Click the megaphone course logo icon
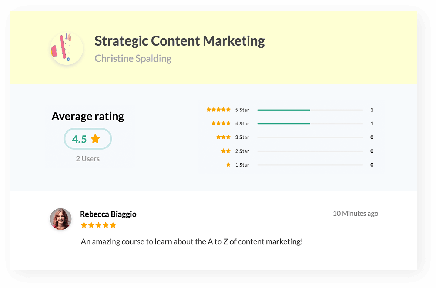Viewport: 436px width, 288px height. (67, 48)
